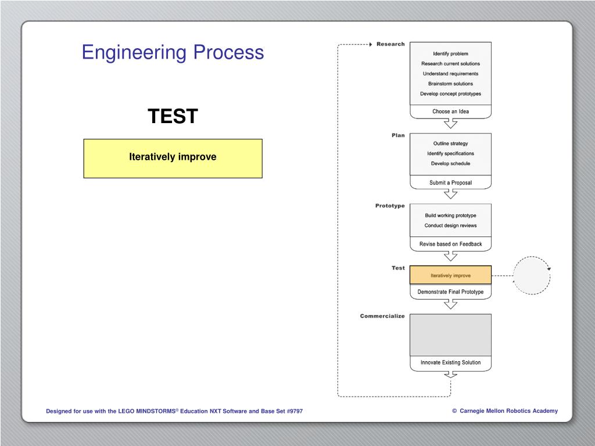Image resolution: width=595 pixels, height=446 pixels.
Task: Click Understand requirements text
Action: (x=450, y=74)
